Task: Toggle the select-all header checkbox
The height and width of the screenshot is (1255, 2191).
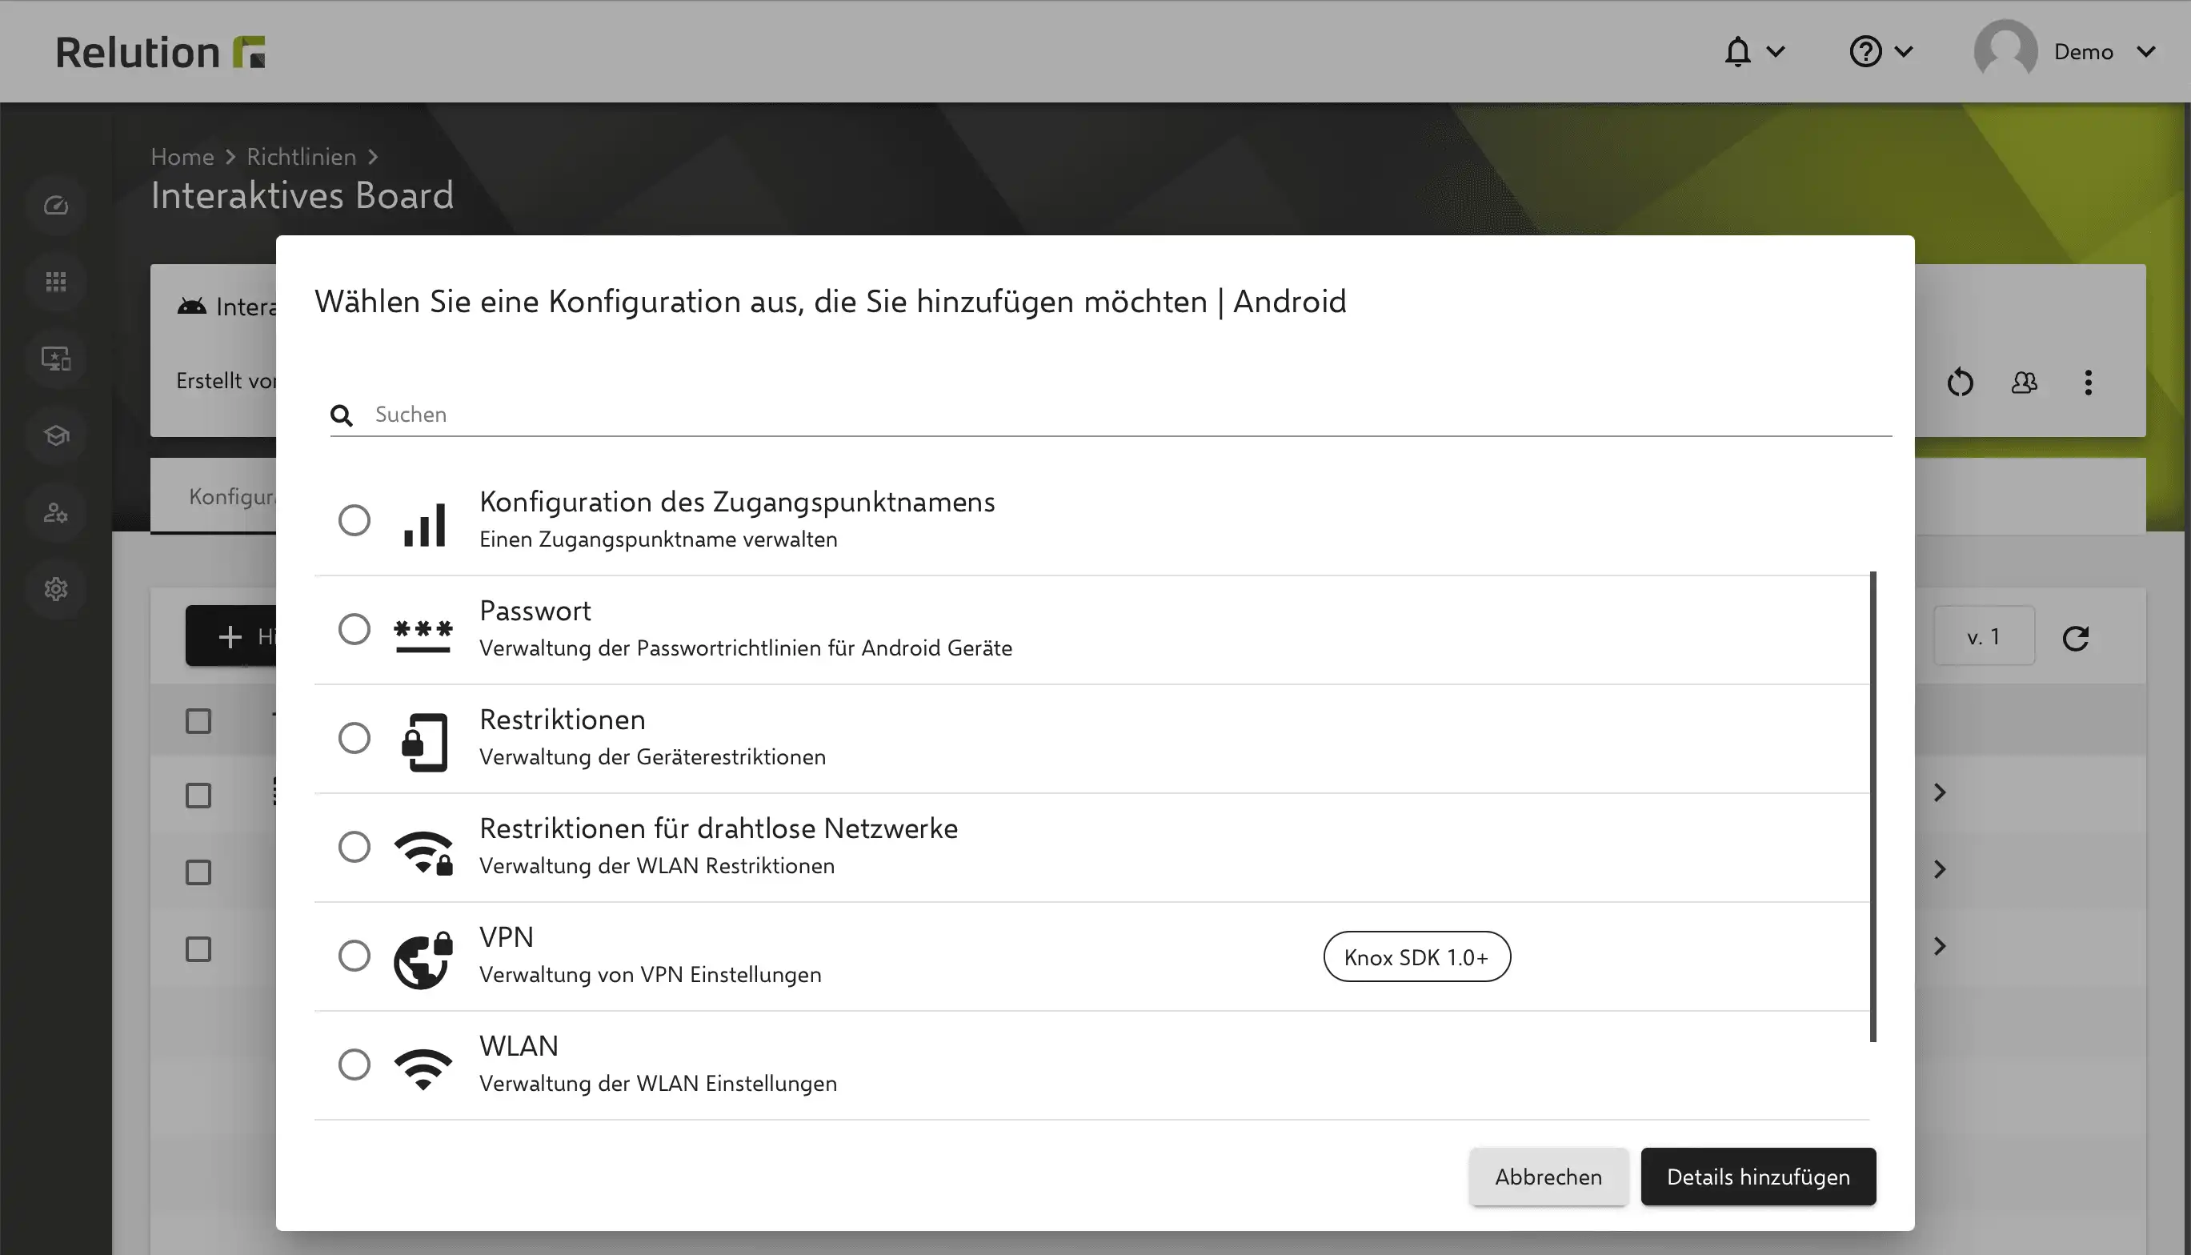Action: 198,720
